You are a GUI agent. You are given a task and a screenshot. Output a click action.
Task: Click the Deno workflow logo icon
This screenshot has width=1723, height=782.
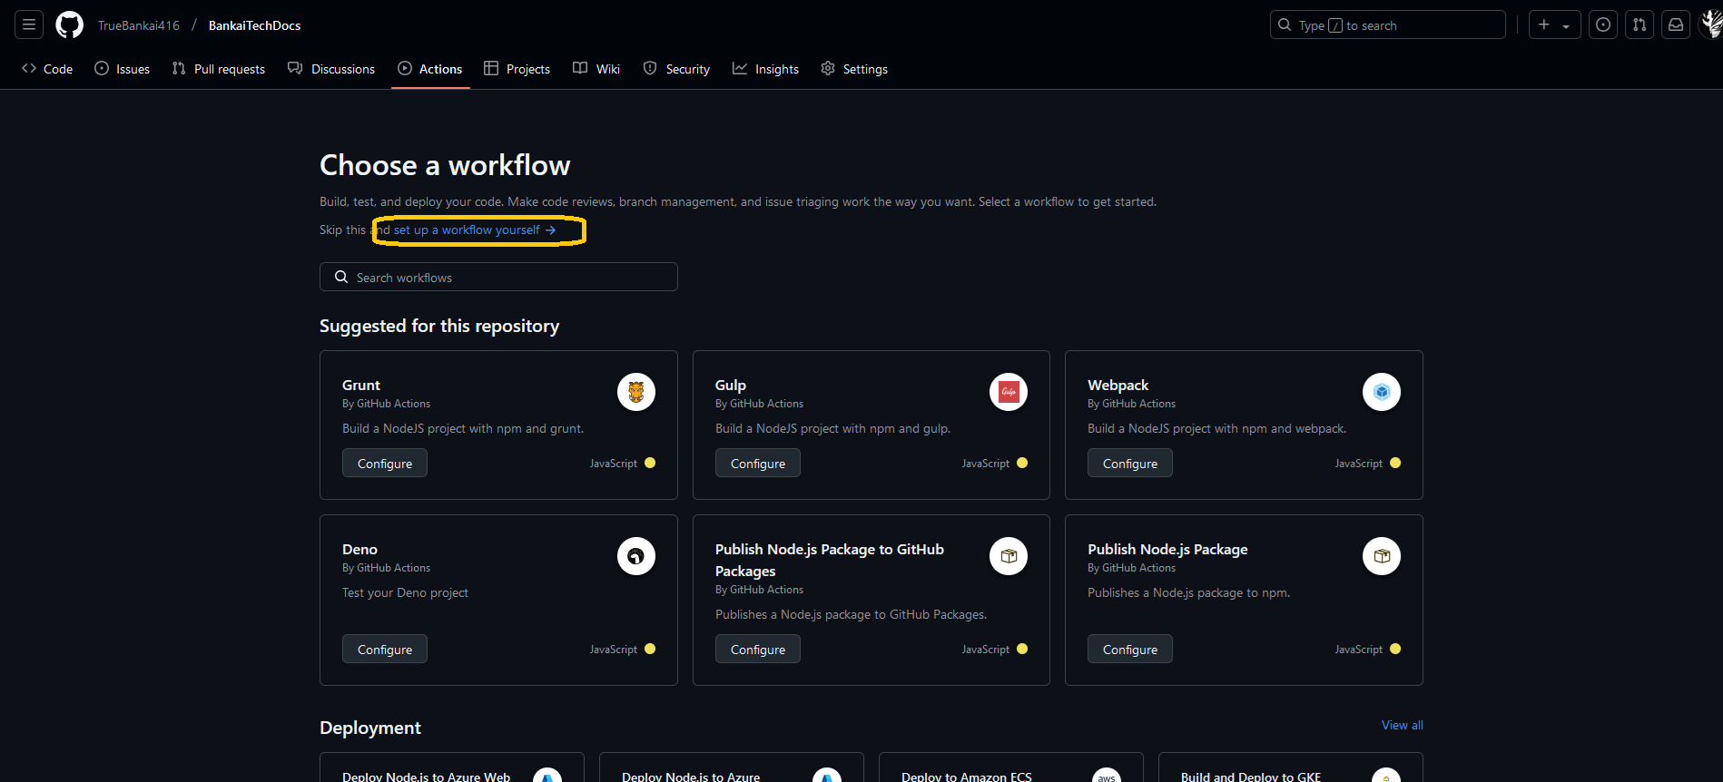(635, 556)
